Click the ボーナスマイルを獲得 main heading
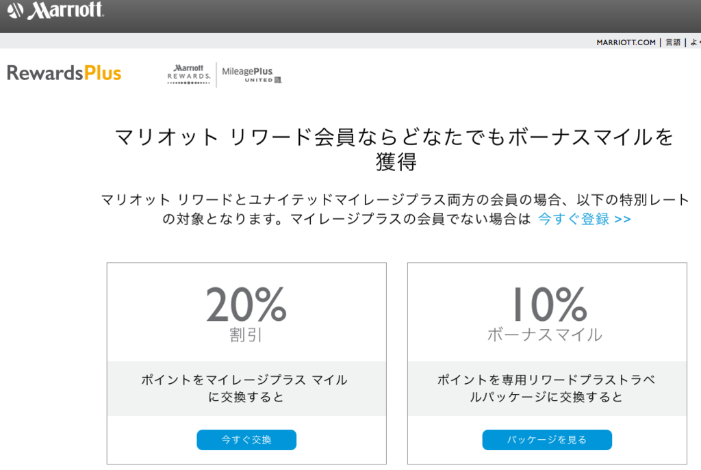Image resolution: width=701 pixels, height=470 pixels. 394,149
